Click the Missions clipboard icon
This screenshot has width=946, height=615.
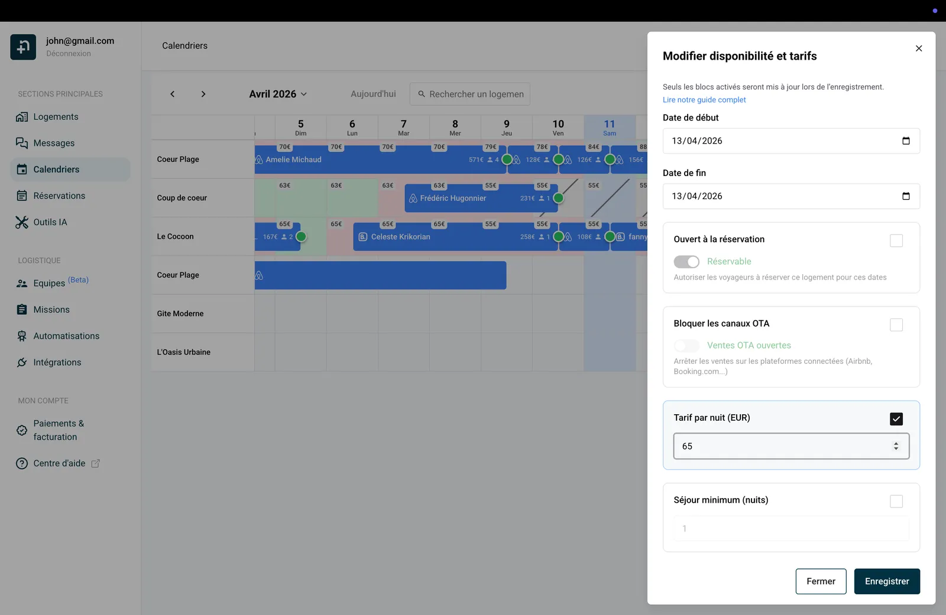[22, 310]
